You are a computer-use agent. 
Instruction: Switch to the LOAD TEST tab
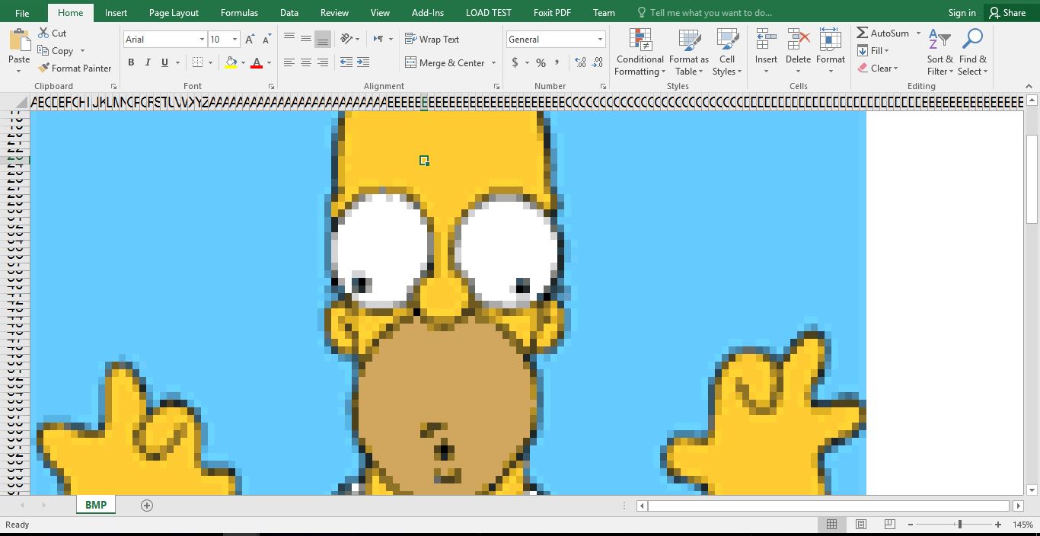pos(489,13)
